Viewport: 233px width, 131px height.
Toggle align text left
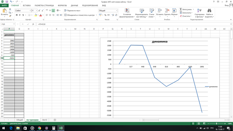(x=47, y=15)
